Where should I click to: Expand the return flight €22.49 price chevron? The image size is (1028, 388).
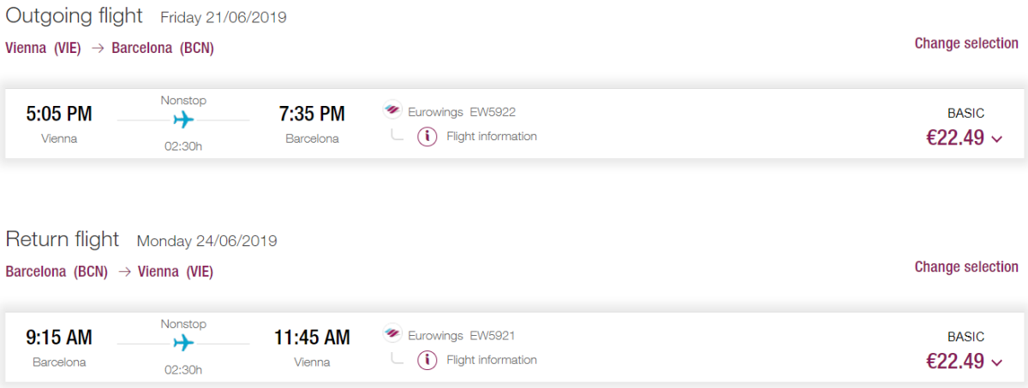(x=996, y=363)
